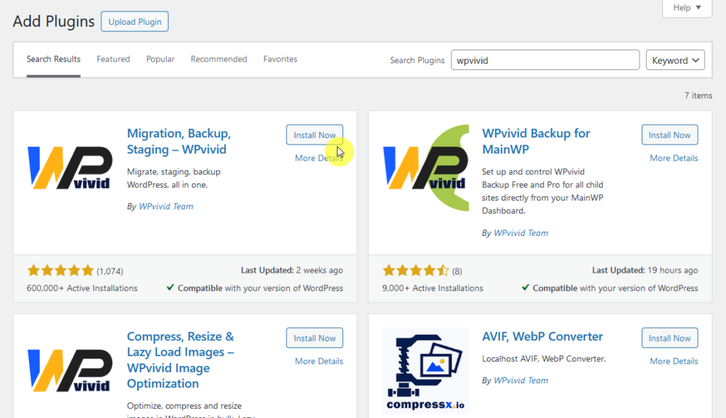Image resolution: width=726 pixels, height=418 pixels.
Task: Click the Last Updated: 2 weeks ago text
Action: click(291, 270)
